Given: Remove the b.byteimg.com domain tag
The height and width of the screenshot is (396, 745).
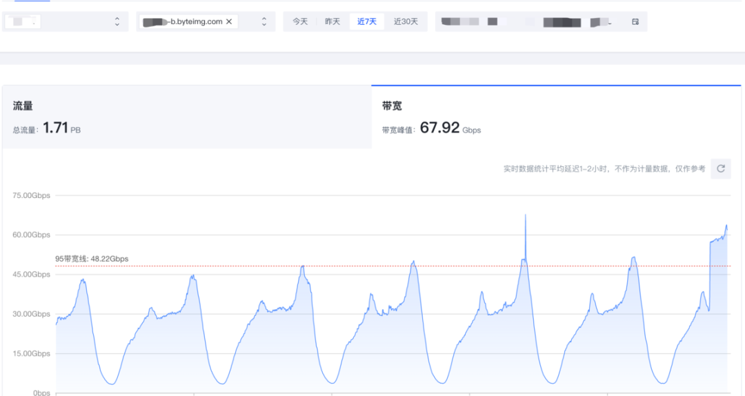Looking at the screenshot, I should coord(229,22).
